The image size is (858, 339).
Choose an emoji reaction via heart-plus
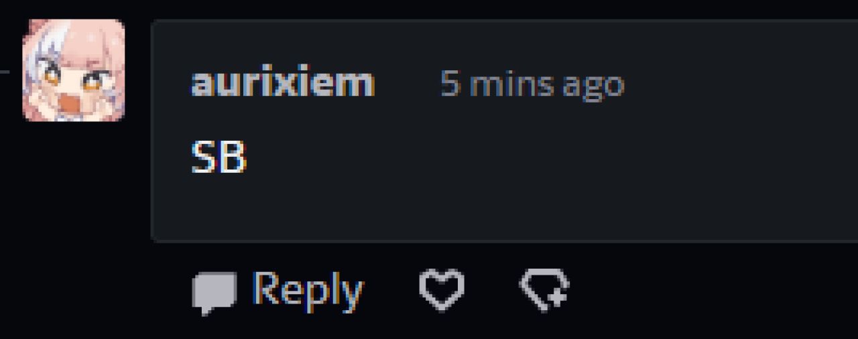coord(544,290)
